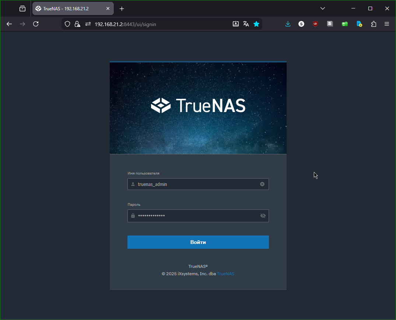Open uBlock Origin extension

pos(315,24)
